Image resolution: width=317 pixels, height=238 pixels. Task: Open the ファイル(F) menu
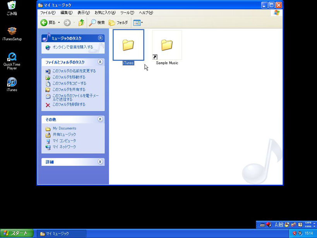click(48, 12)
